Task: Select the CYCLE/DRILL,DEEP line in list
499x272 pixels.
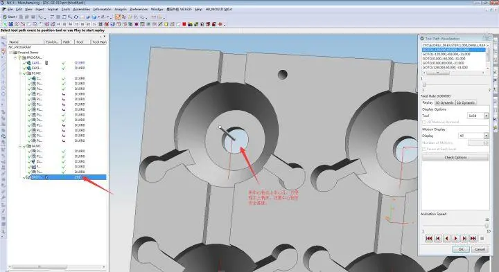Action: coord(454,46)
